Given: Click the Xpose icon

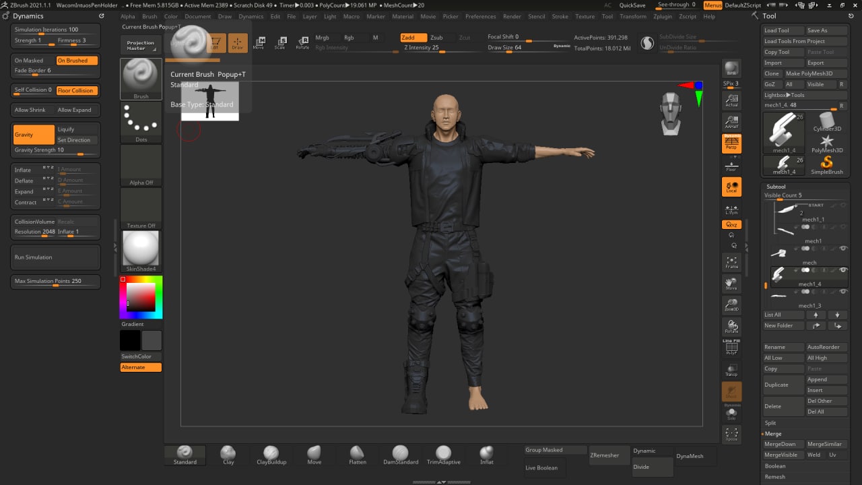Looking at the screenshot, I should 731,434.
